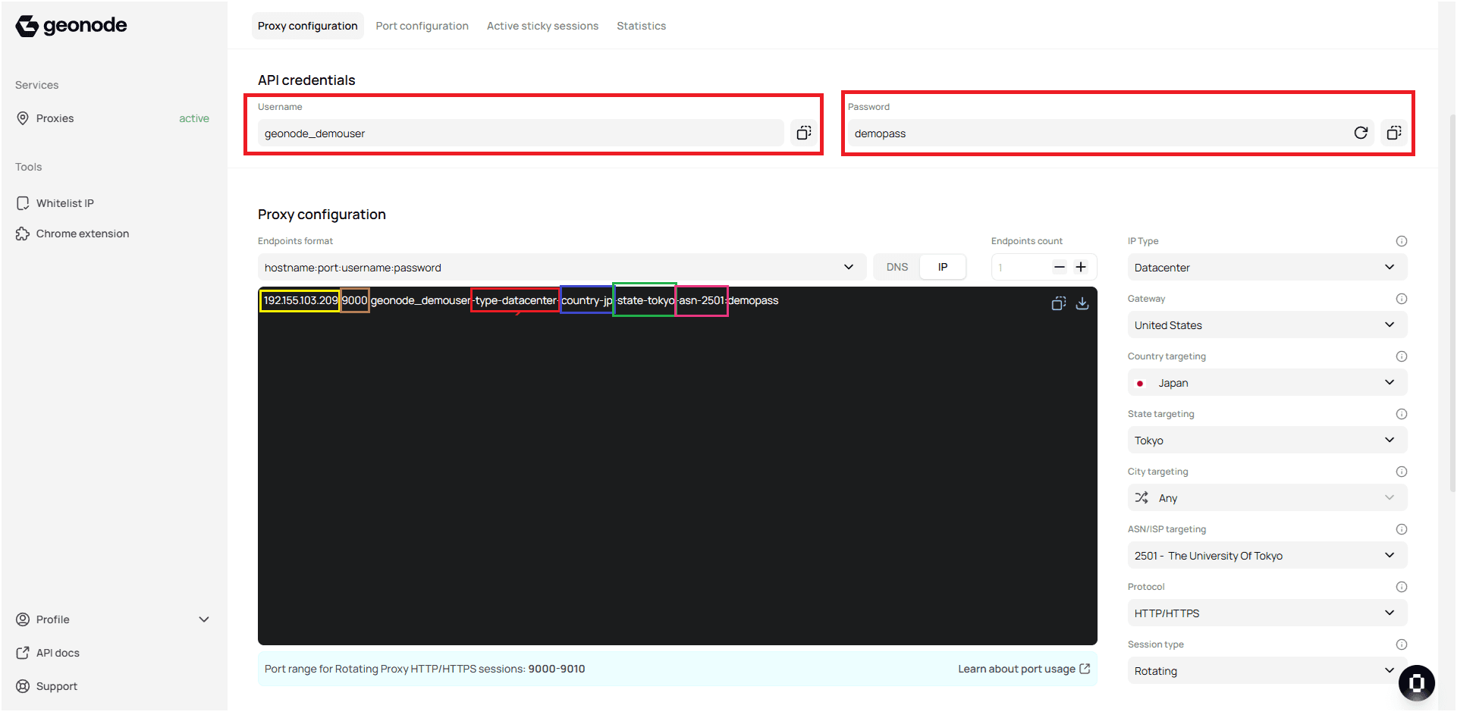1457x715 pixels.
Task: Open the support chat widget
Action: pos(1417,683)
